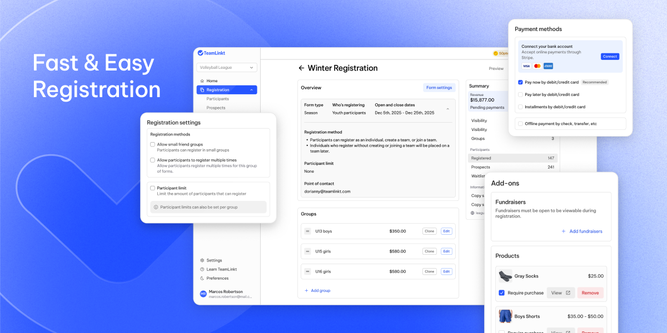Clone the U13 boys group
Viewport: 667px width, 333px height.
coord(429,231)
